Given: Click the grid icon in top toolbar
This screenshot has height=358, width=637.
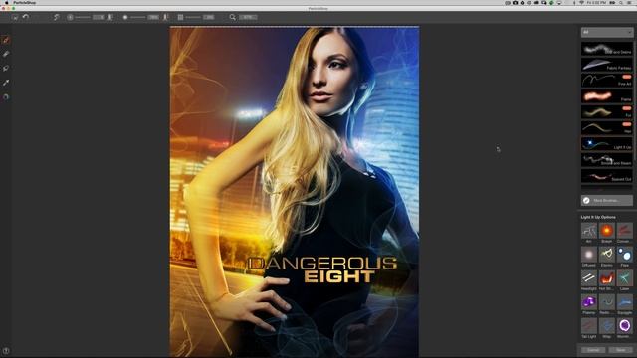Looking at the screenshot, I should (180, 17).
